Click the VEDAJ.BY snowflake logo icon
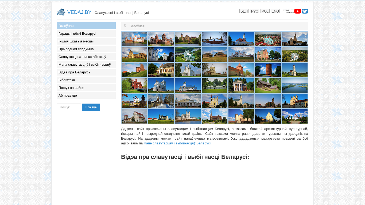 click(x=61, y=12)
